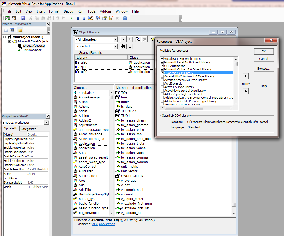Uncheck Microsoft Office 16.0 Object Library
284x236 pixels.
point(162,69)
